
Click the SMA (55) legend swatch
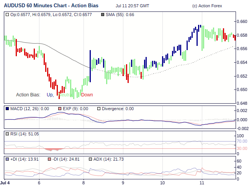(102, 15)
